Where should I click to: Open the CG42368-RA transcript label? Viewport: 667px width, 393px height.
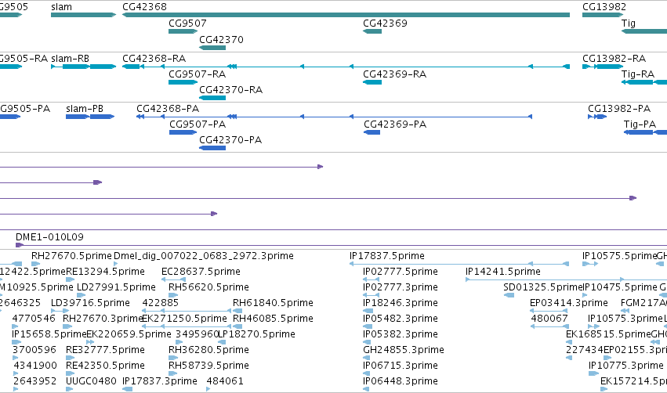click(x=154, y=58)
